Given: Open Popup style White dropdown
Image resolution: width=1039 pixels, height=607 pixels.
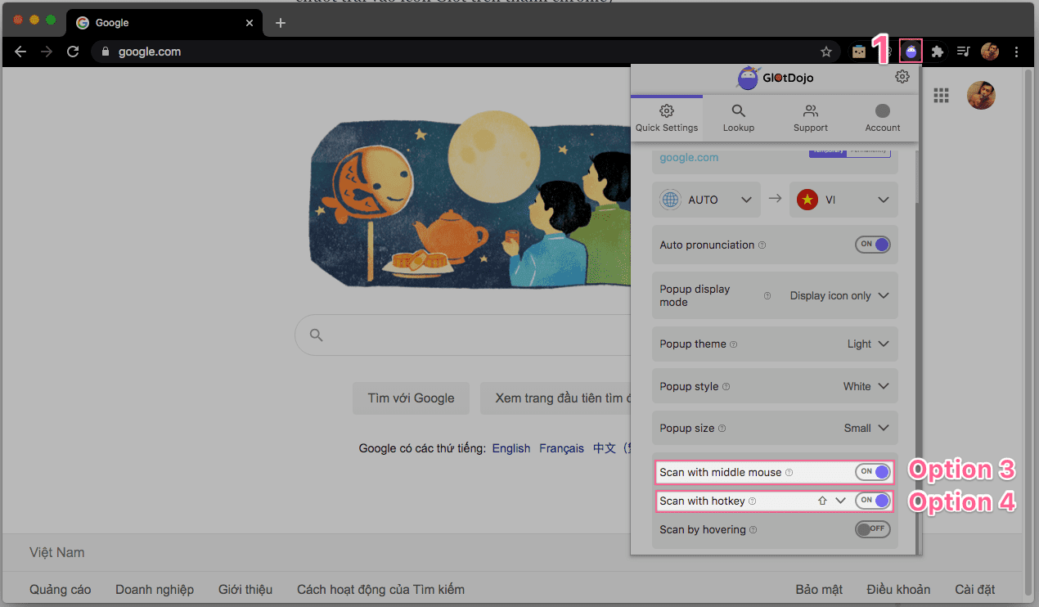Looking at the screenshot, I should pos(866,386).
